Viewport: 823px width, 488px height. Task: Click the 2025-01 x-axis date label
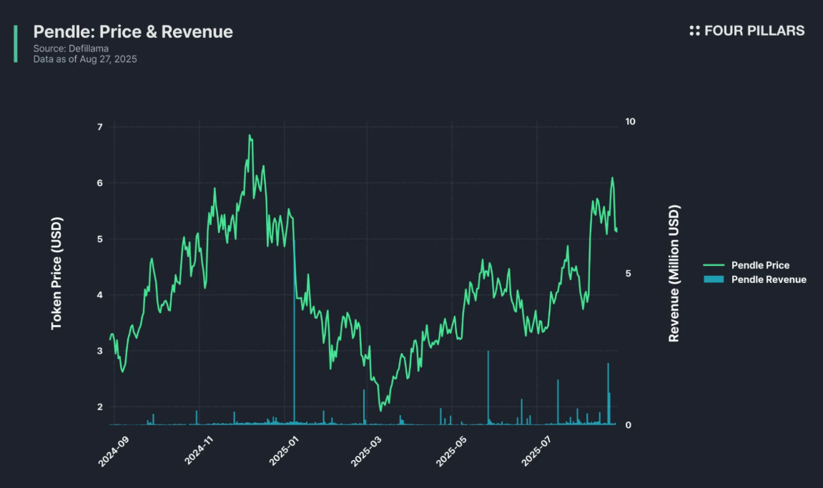pyautogui.click(x=285, y=452)
